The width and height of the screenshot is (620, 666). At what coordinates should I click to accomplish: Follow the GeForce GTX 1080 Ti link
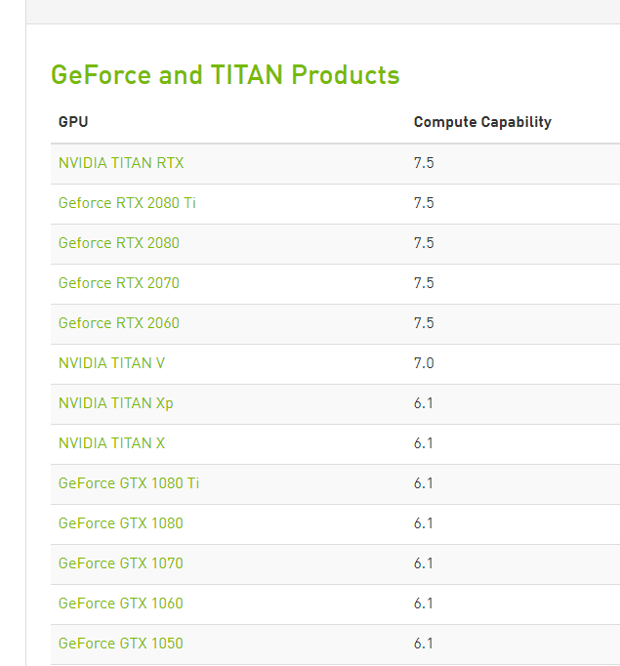tap(129, 483)
